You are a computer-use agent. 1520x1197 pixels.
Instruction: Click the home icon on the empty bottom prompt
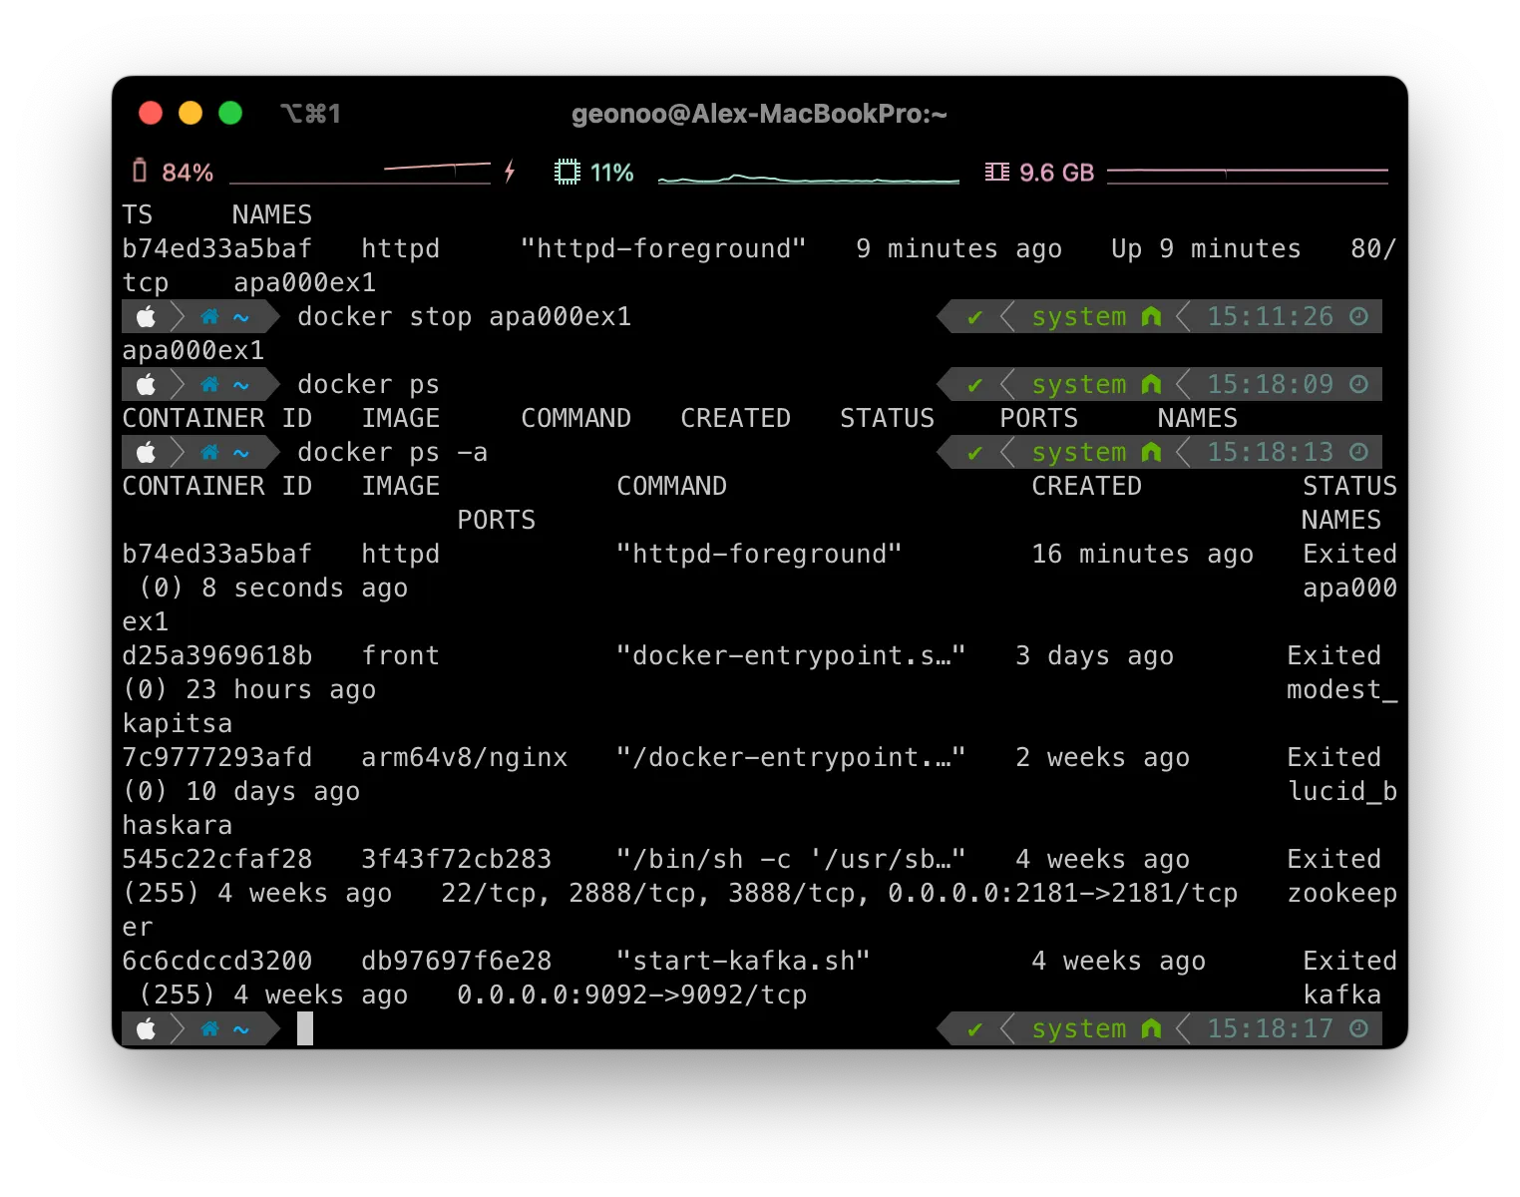[x=209, y=1029]
